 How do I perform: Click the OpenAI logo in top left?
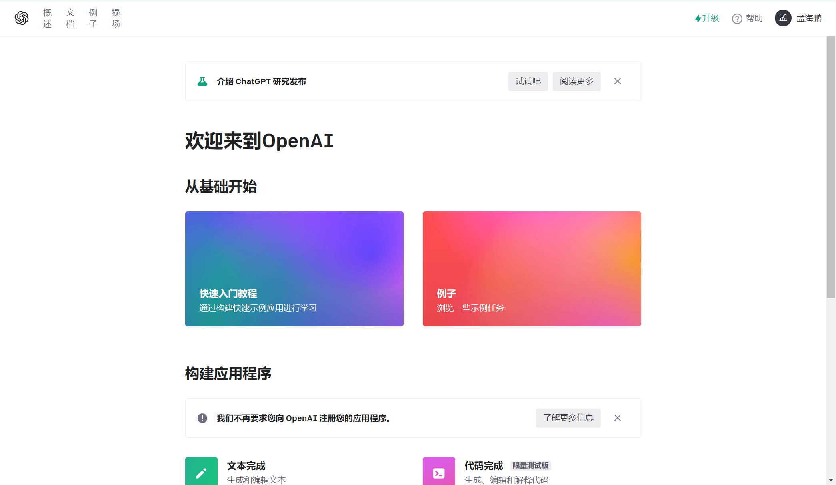pyautogui.click(x=21, y=18)
